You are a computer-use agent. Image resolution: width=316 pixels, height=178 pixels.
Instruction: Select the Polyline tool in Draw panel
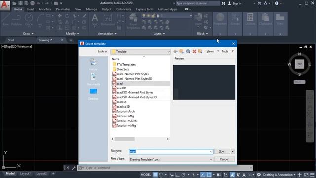pos(16,20)
